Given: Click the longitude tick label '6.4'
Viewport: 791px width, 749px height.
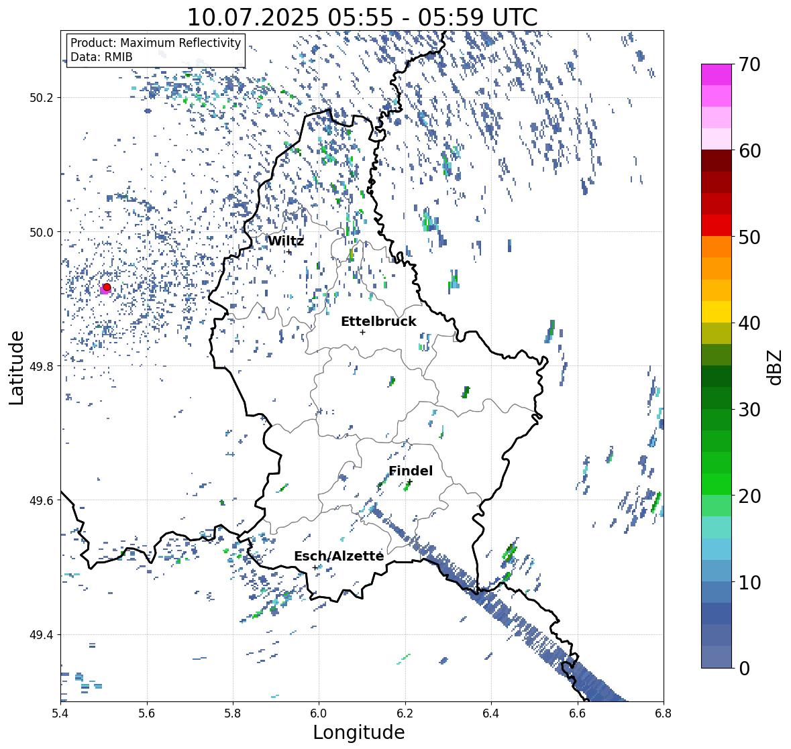Looking at the screenshot, I should tap(491, 713).
